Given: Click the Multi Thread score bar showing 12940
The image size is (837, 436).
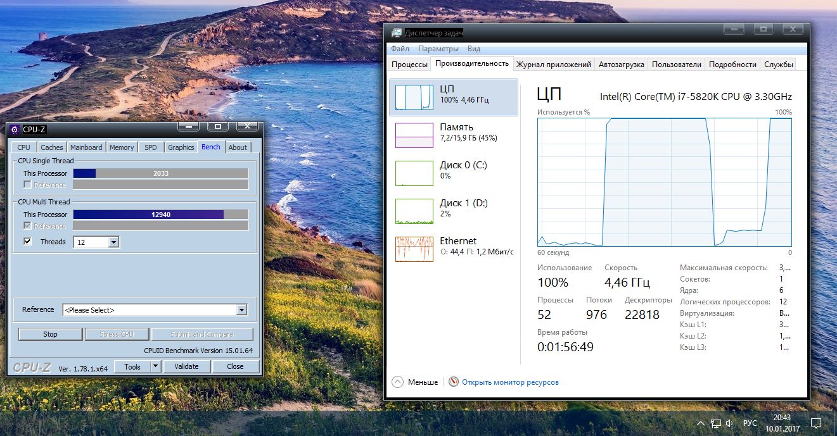Looking at the screenshot, I should tap(161, 215).
